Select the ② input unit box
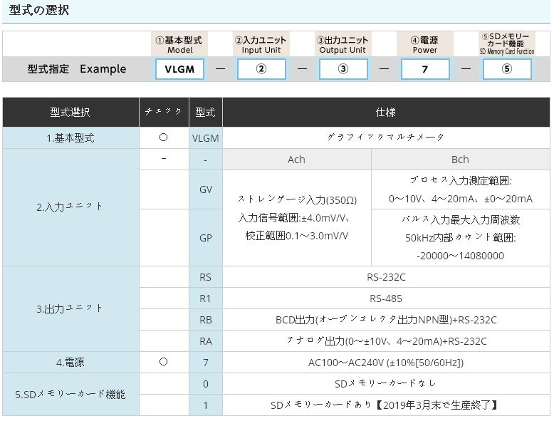 point(261,69)
